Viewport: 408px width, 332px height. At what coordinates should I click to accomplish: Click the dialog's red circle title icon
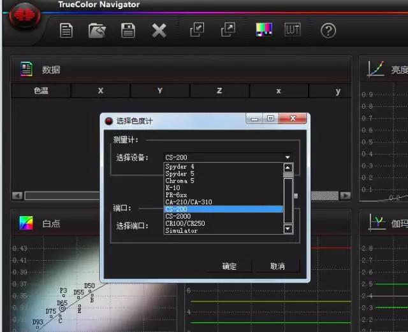click(109, 121)
